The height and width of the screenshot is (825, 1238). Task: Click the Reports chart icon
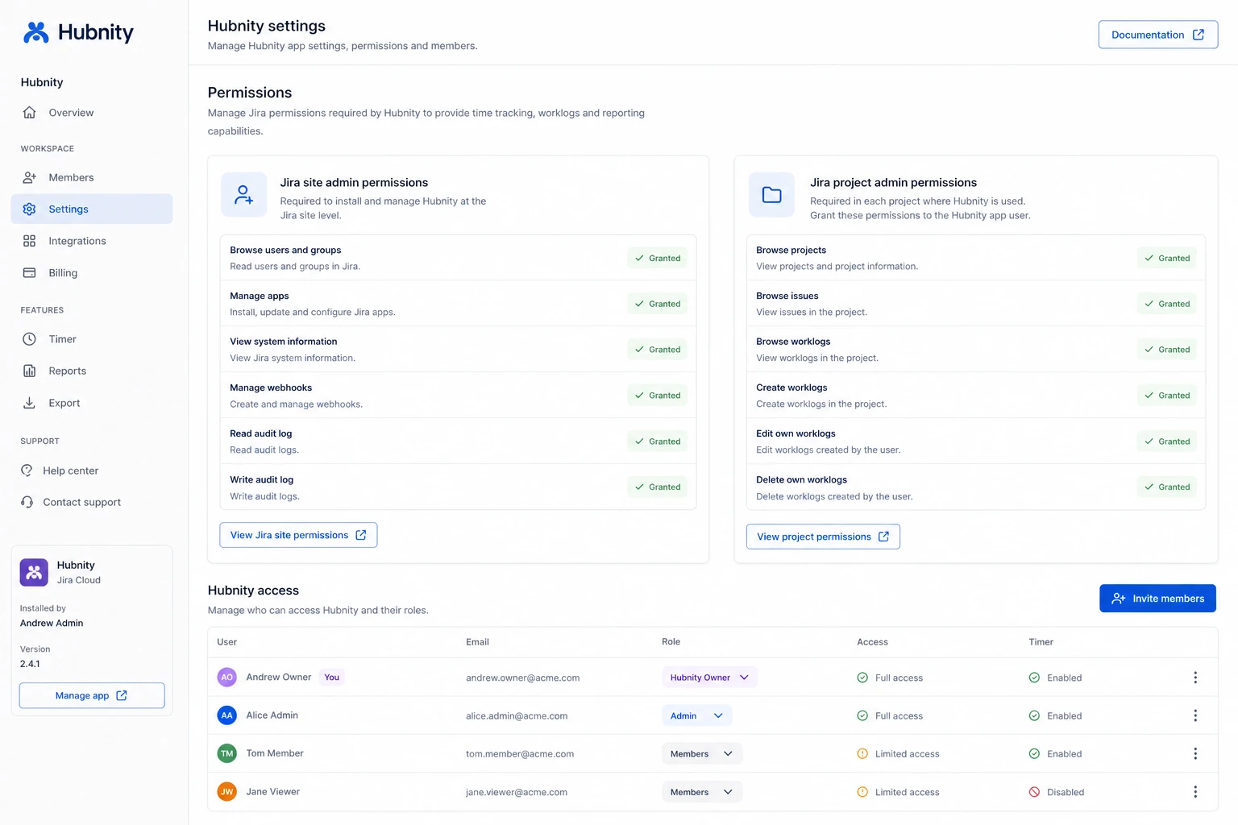29,371
